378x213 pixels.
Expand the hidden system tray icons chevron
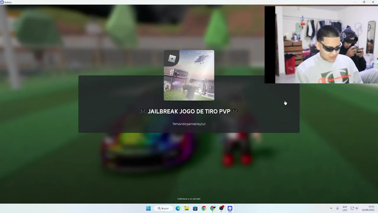pyautogui.click(x=331, y=208)
